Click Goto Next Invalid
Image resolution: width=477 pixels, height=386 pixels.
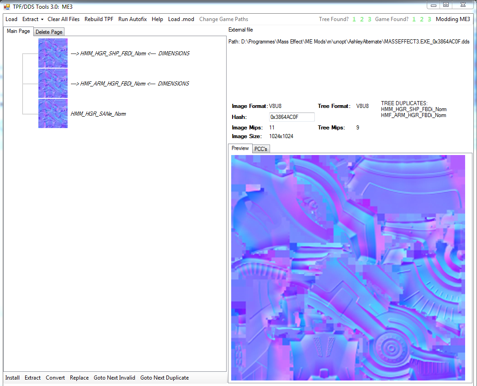[114, 377]
